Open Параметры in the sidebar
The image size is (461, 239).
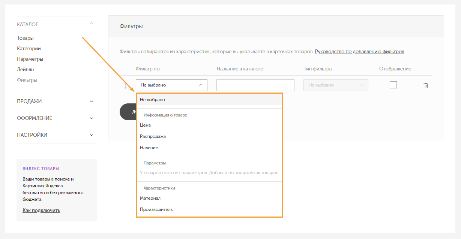30,59
